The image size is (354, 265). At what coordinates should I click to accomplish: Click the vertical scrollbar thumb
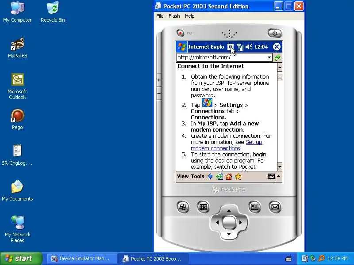pyautogui.click(x=280, y=78)
